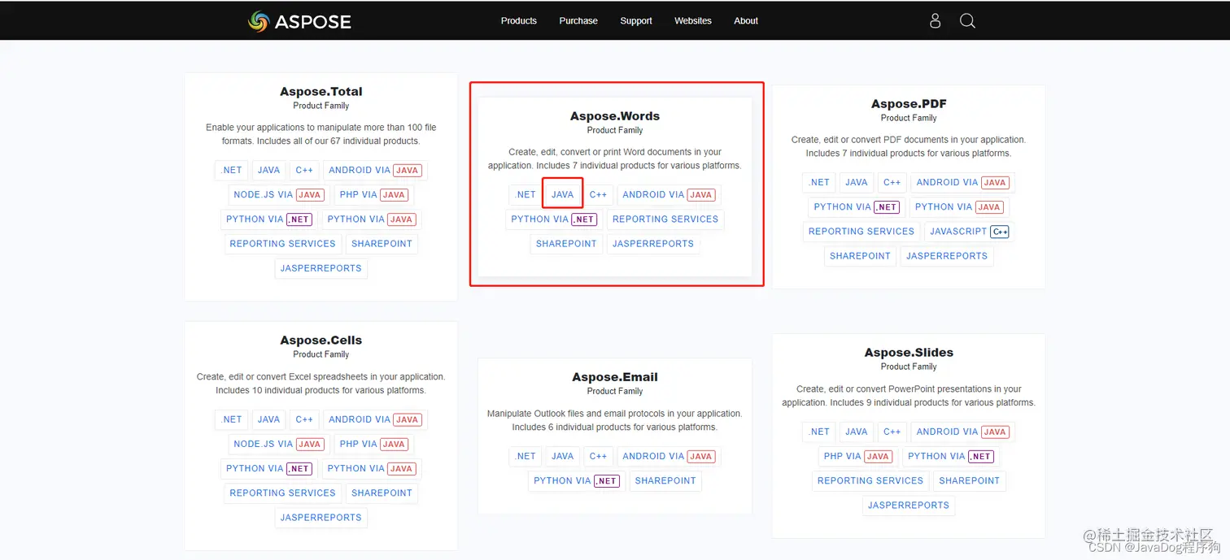Open JASPERREPORTS under Aspose.Words
Viewport: 1230px width, 560px height.
(653, 244)
